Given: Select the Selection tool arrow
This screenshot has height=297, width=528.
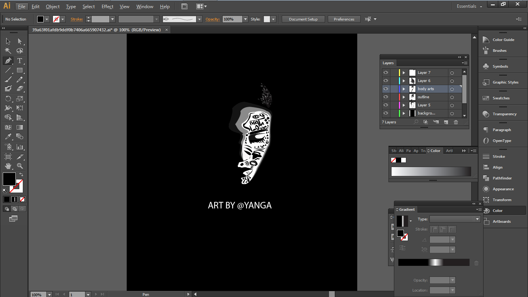Looking at the screenshot, I should (8, 41).
